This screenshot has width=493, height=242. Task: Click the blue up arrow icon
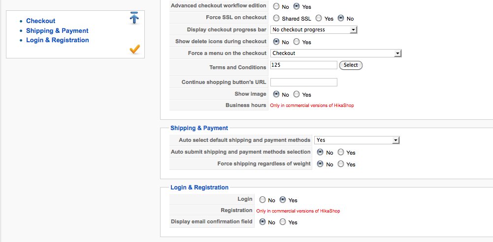click(x=134, y=18)
